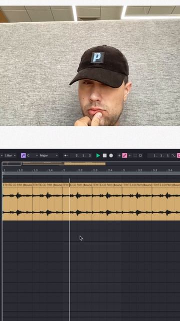Click the scrub area below the ruler
Viewport: 180px width, 321px height.
[91, 174]
